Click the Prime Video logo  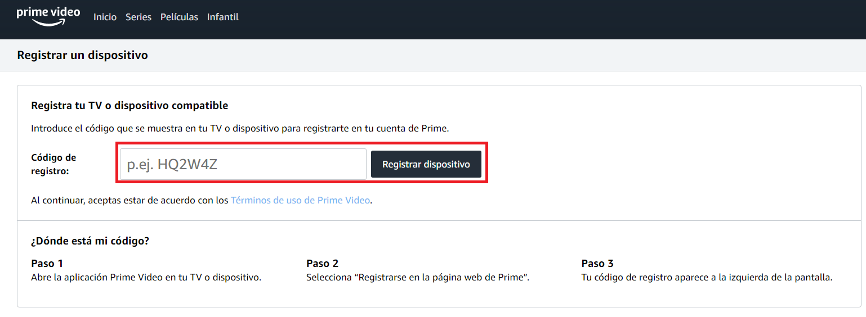click(x=48, y=16)
